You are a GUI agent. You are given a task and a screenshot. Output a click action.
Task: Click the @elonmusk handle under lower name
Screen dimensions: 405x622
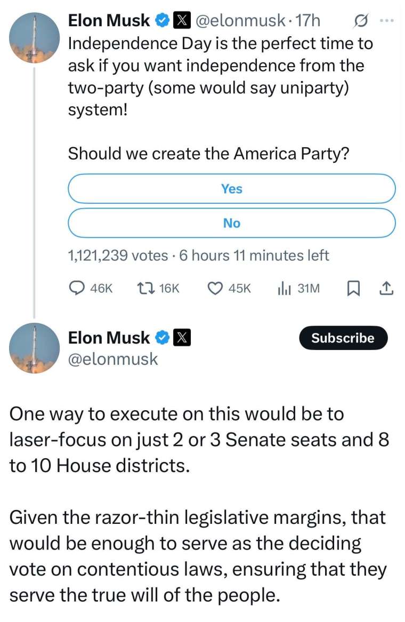(113, 359)
